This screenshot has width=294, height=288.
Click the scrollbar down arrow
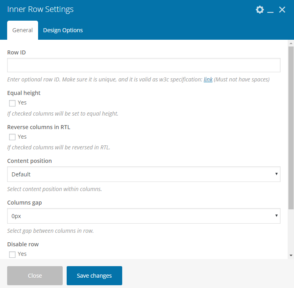click(291, 255)
